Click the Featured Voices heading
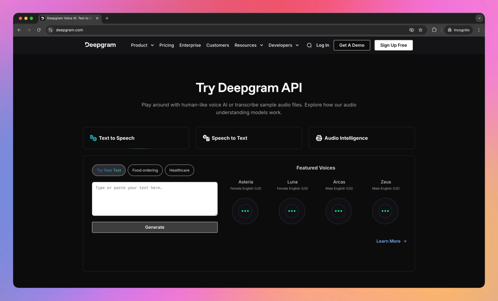The height and width of the screenshot is (301, 498). point(316,168)
